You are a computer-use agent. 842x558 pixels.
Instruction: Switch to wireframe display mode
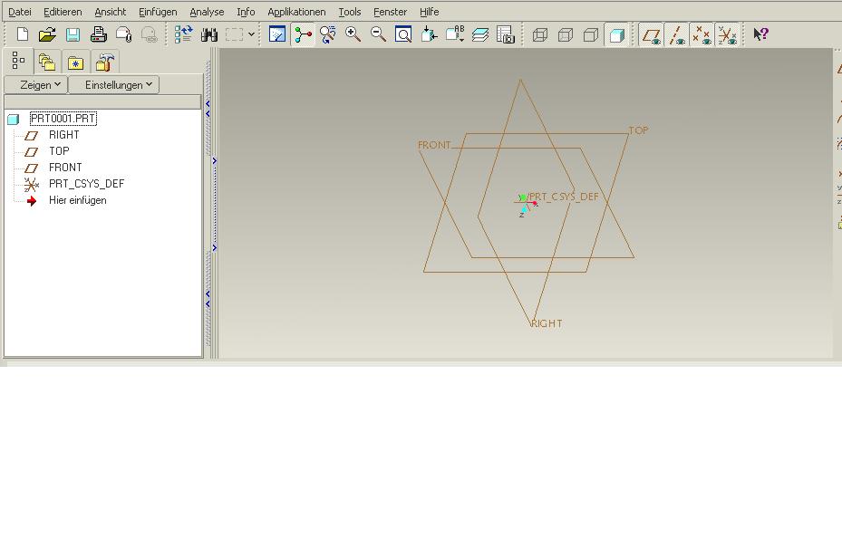[x=539, y=34]
